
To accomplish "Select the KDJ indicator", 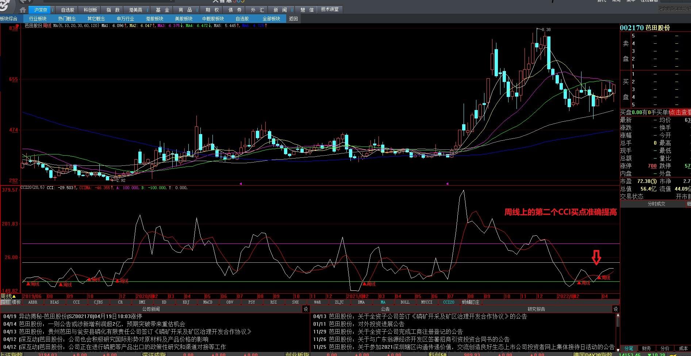I will (186, 302).
